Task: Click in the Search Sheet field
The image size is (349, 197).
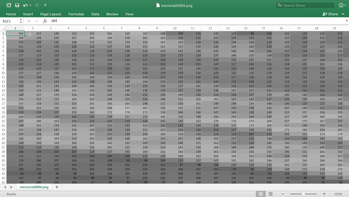Action: [x=306, y=5]
